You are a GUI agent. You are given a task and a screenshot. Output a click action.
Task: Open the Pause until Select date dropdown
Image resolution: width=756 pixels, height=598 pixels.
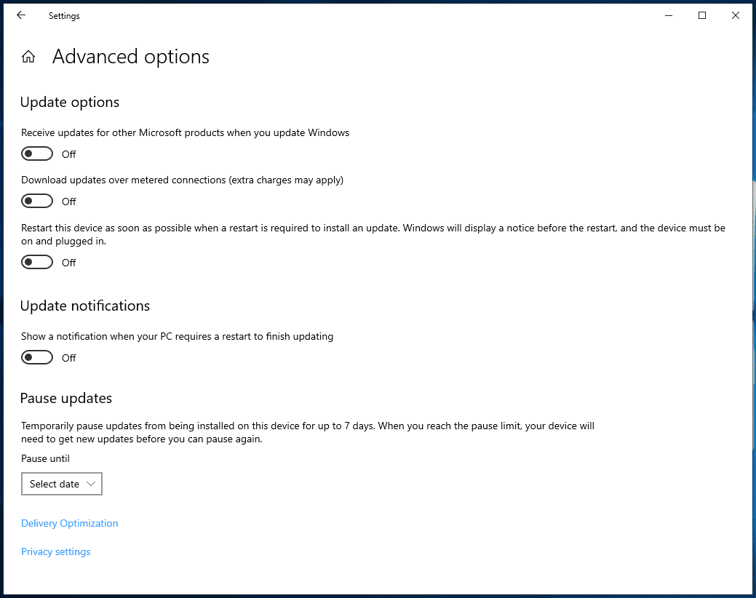[62, 484]
